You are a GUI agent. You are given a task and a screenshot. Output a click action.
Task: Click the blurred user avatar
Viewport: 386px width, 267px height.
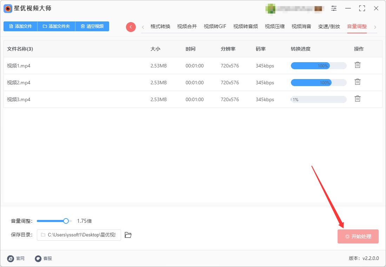click(x=270, y=9)
